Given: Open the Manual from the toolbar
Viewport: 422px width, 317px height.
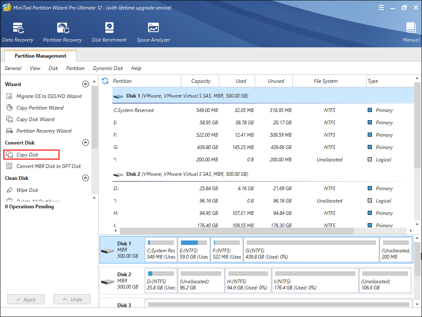Looking at the screenshot, I should (x=411, y=33).
